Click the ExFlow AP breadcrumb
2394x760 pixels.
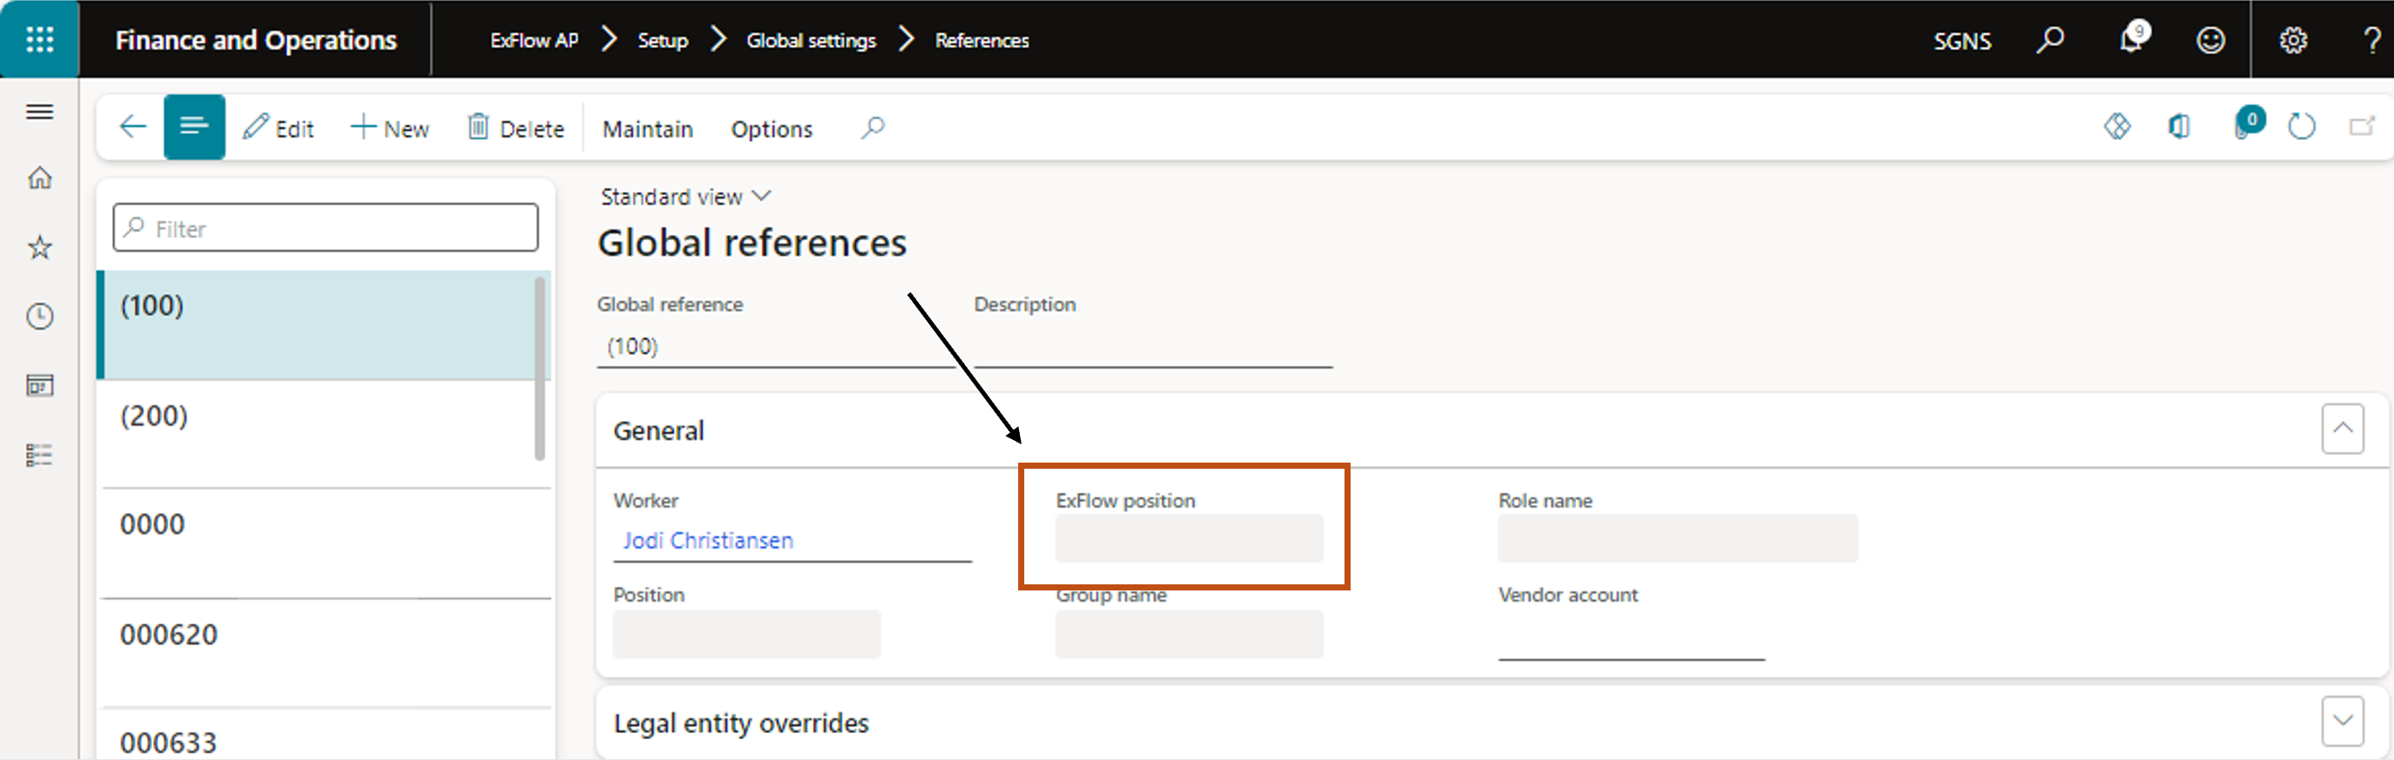click(x=533, y=40)
